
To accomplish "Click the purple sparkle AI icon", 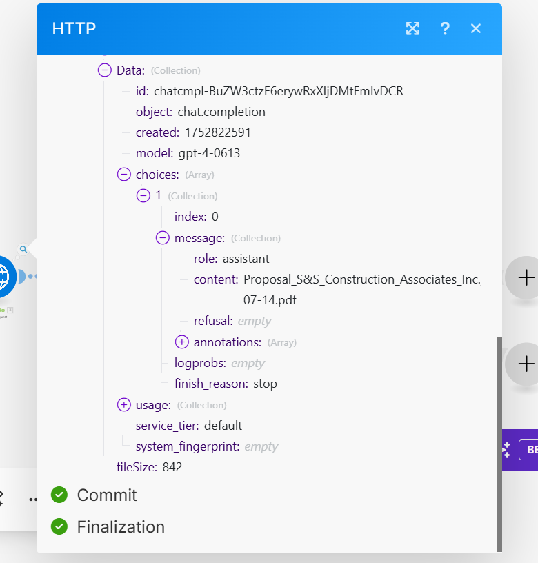I will tap(506, 450).
